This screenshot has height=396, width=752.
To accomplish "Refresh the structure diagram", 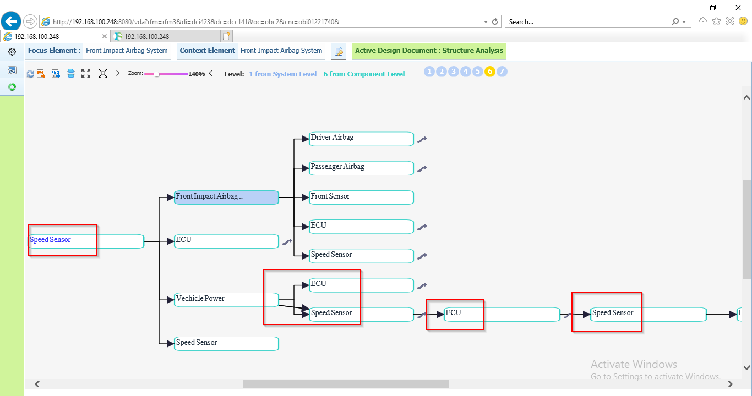I will coord(30,74).
